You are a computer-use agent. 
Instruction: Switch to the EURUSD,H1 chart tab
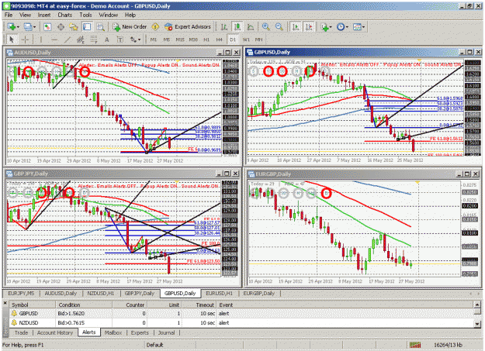coord(220,293)
